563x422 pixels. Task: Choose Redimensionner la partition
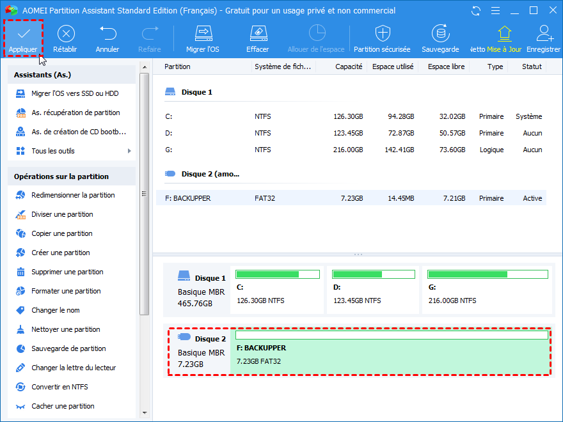[x=73, y=195]
